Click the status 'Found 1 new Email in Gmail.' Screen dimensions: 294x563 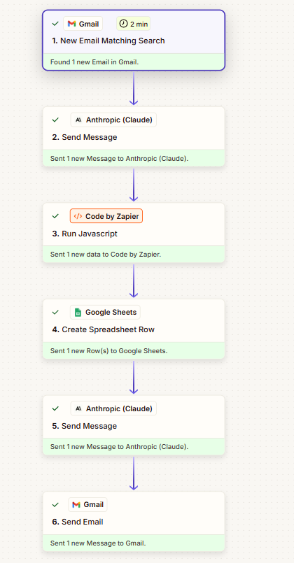click(x=94, y=62)
